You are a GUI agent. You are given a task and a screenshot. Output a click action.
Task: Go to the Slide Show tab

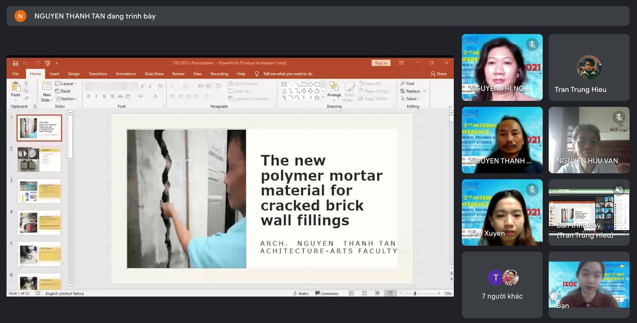[154, 74]
